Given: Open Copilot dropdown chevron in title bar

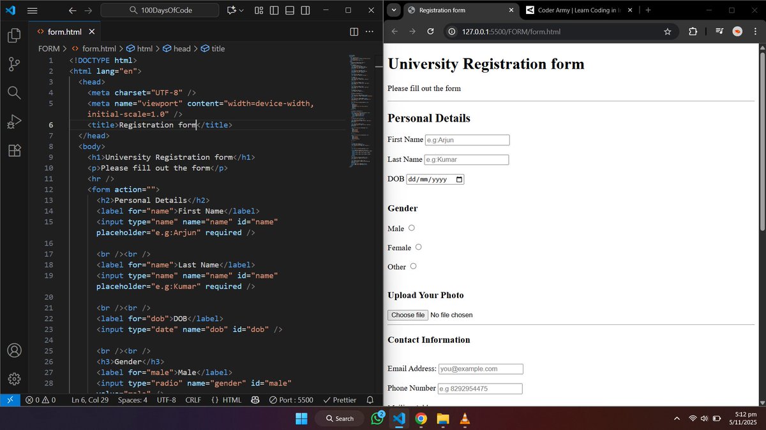Looking at the screenshot, I should click(241, 10).
